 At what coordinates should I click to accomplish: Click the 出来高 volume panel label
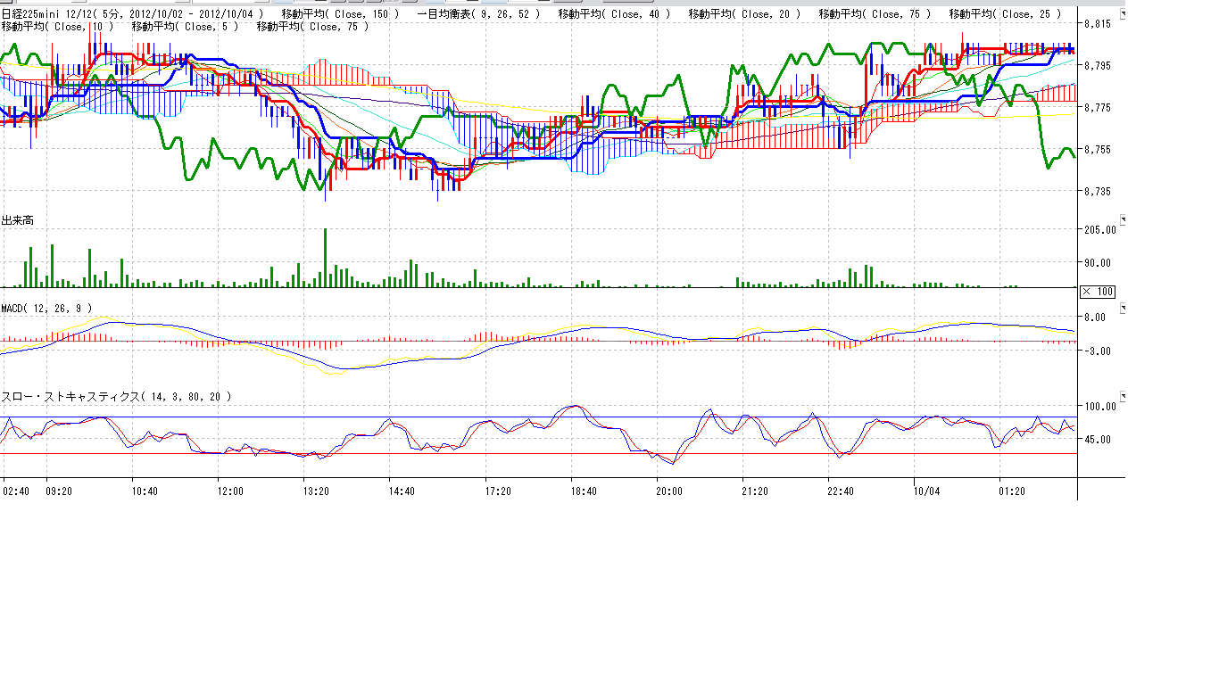(18, 220)
